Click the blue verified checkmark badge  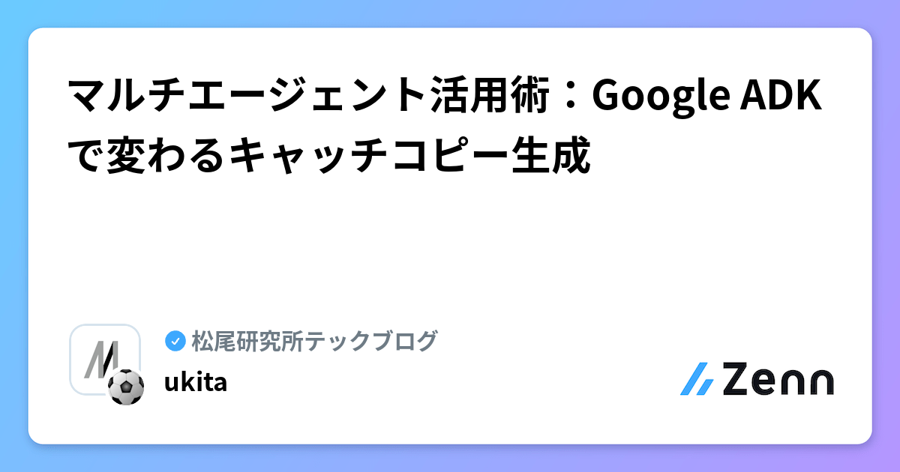175,341
